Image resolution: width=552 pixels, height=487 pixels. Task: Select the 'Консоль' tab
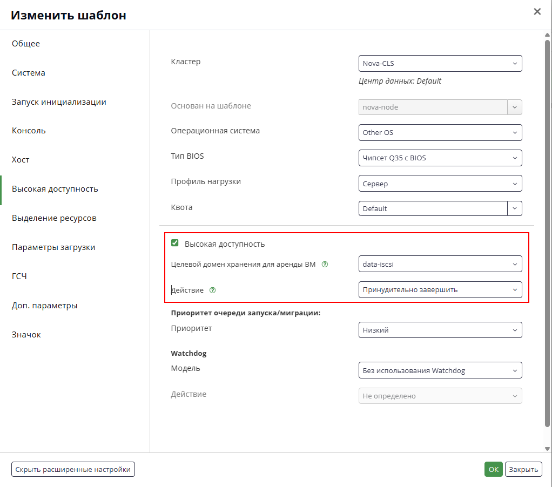pos(29,131)
